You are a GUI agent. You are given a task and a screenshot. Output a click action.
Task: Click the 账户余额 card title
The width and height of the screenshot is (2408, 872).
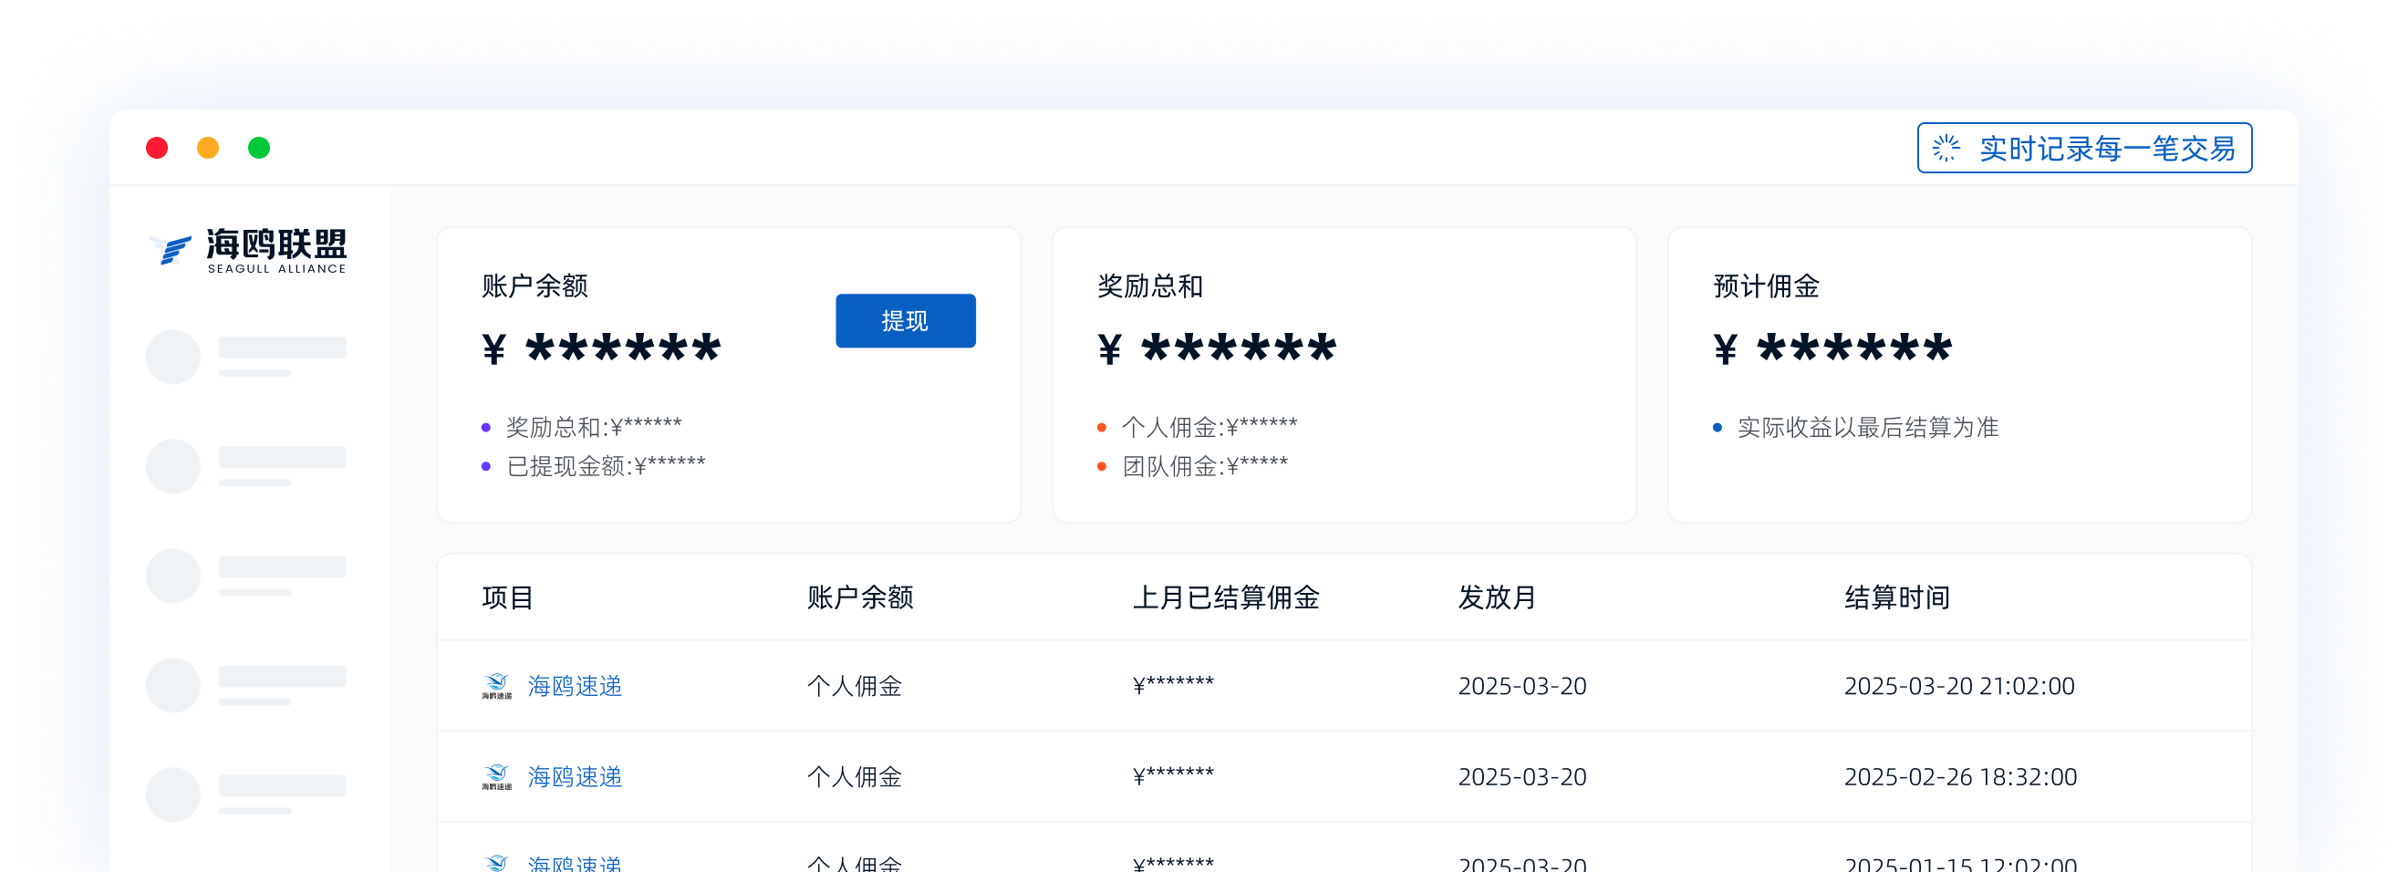coord(535,286)
